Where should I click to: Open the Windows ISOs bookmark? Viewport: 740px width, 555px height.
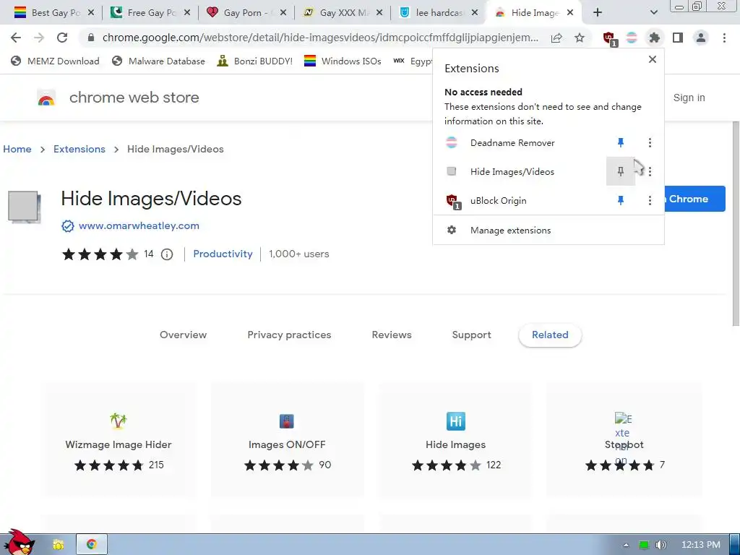coord(343,61)
